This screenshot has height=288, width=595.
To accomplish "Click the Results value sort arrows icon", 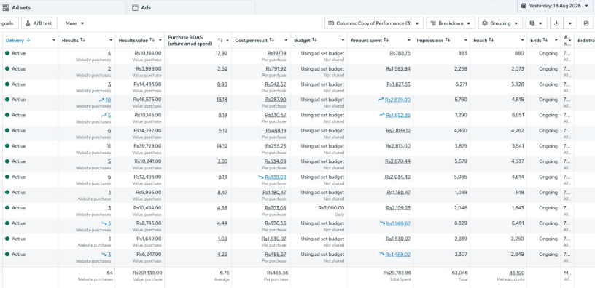I will coord(152,40).
